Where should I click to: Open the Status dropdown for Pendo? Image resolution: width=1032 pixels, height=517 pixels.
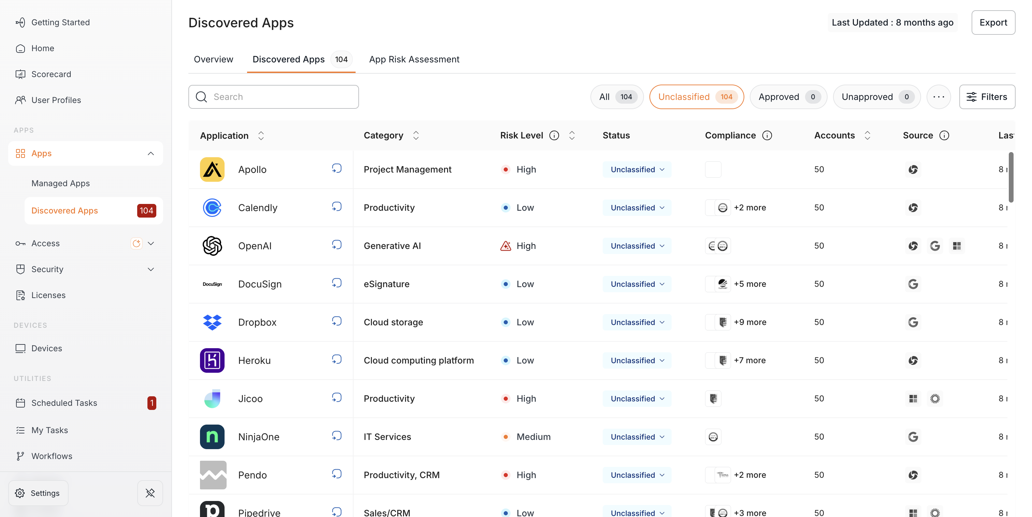coord(637,475)
